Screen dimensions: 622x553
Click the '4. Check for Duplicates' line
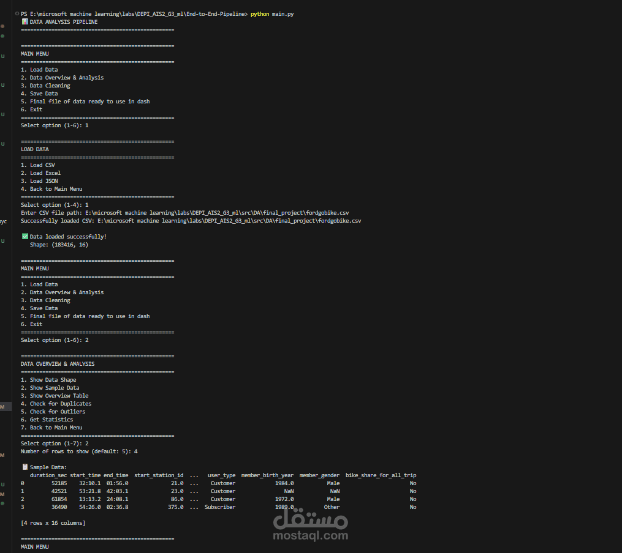(x=56, y=404)
